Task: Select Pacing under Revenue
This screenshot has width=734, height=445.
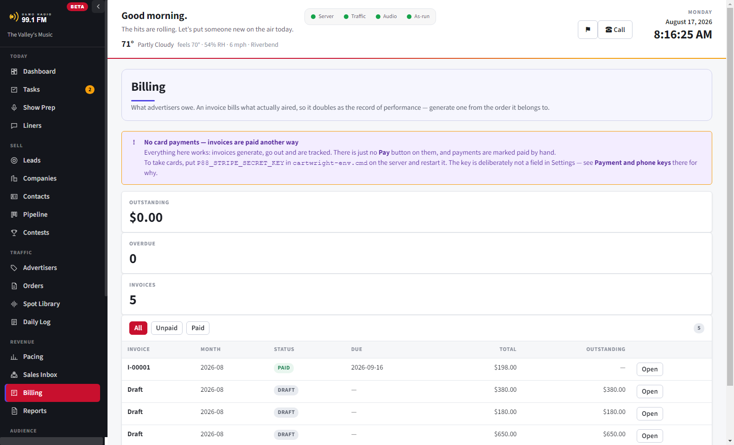Action: 52,357
